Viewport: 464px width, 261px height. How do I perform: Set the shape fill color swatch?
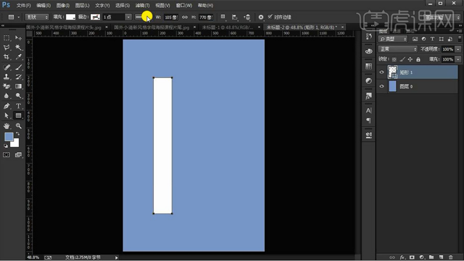pyautogui.click(x=70, y=17)
